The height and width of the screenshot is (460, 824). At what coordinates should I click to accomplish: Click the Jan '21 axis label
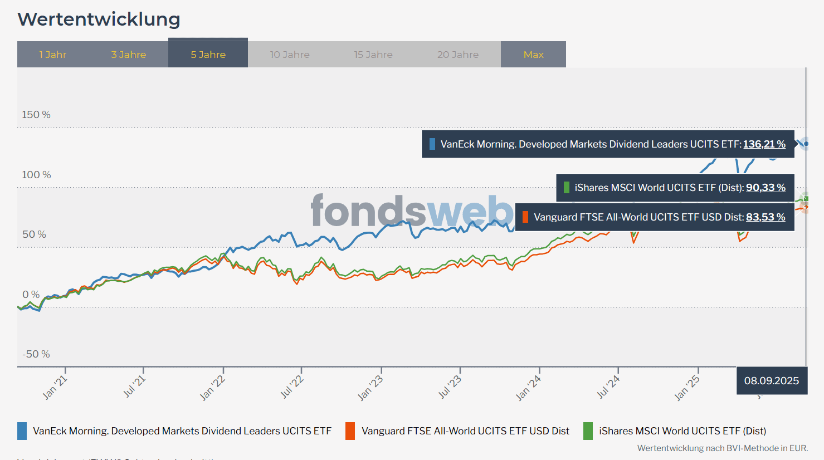click(55, 388)
